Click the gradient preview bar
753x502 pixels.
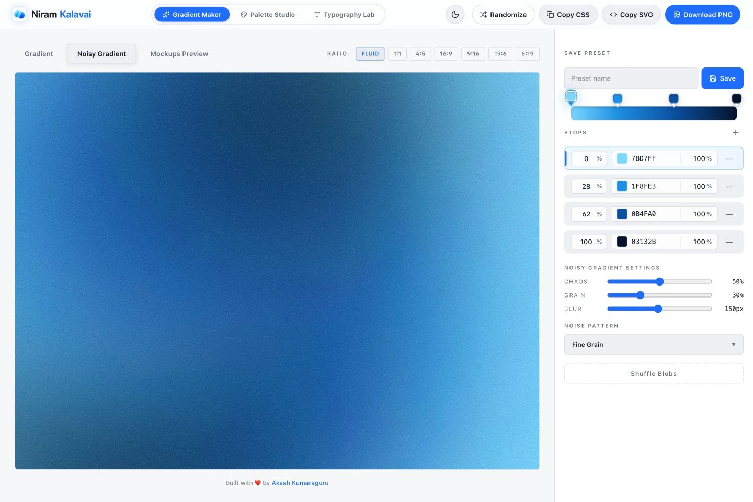654,113
